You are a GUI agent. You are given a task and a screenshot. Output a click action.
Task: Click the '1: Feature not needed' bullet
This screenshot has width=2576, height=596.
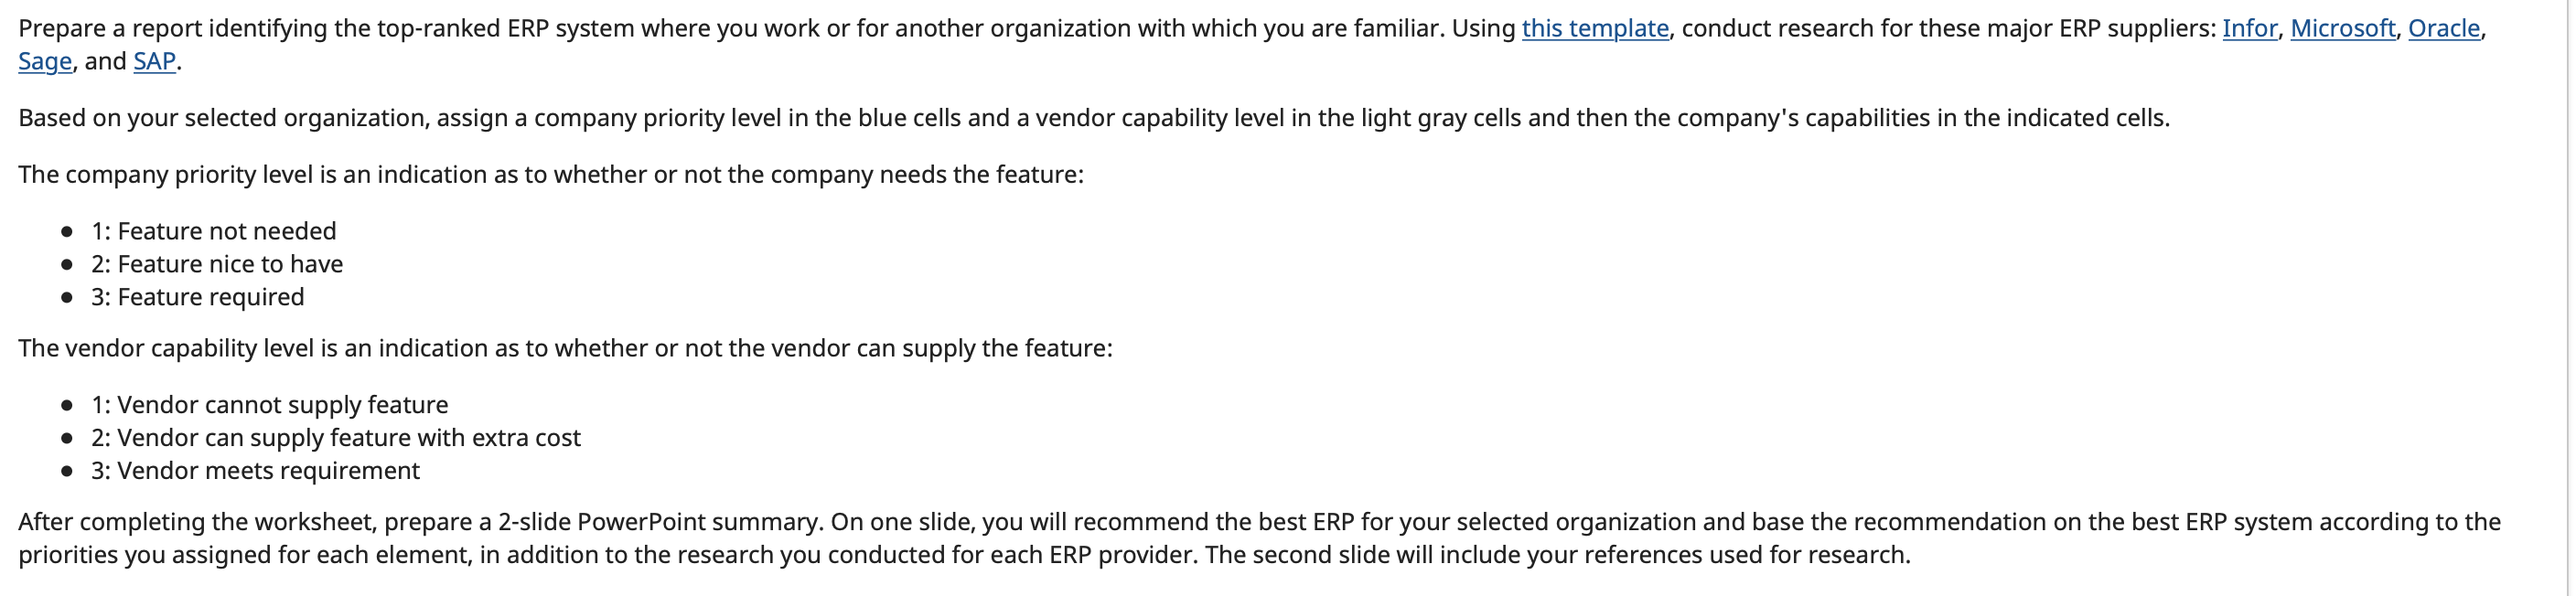(x=213, y=231)
